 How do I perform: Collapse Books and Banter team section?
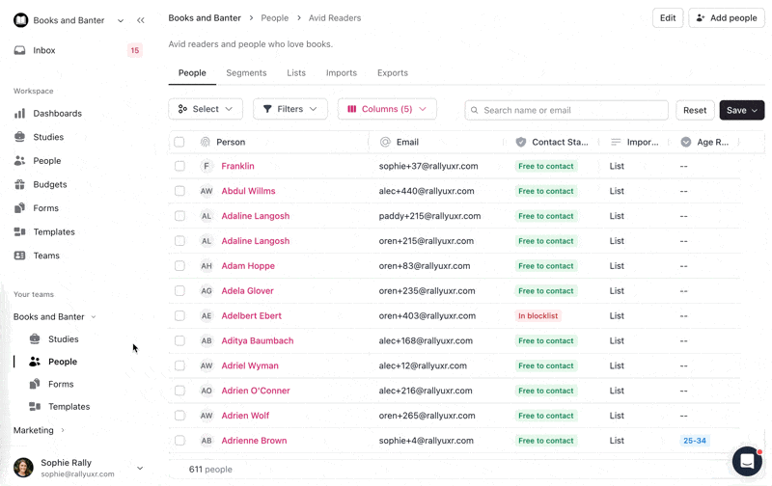pos(94,317)
